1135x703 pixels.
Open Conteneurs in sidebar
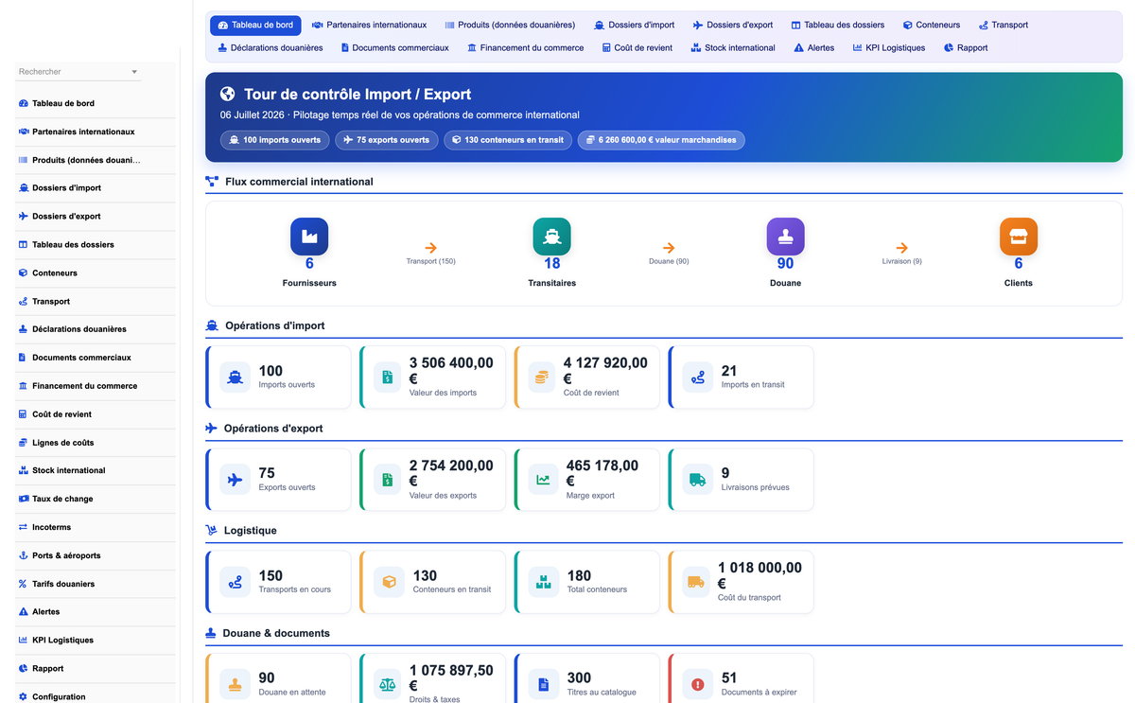(96, 272)
